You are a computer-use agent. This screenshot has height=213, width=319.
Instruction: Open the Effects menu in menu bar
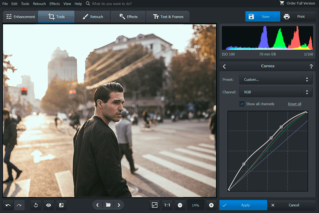coord(54,4)
